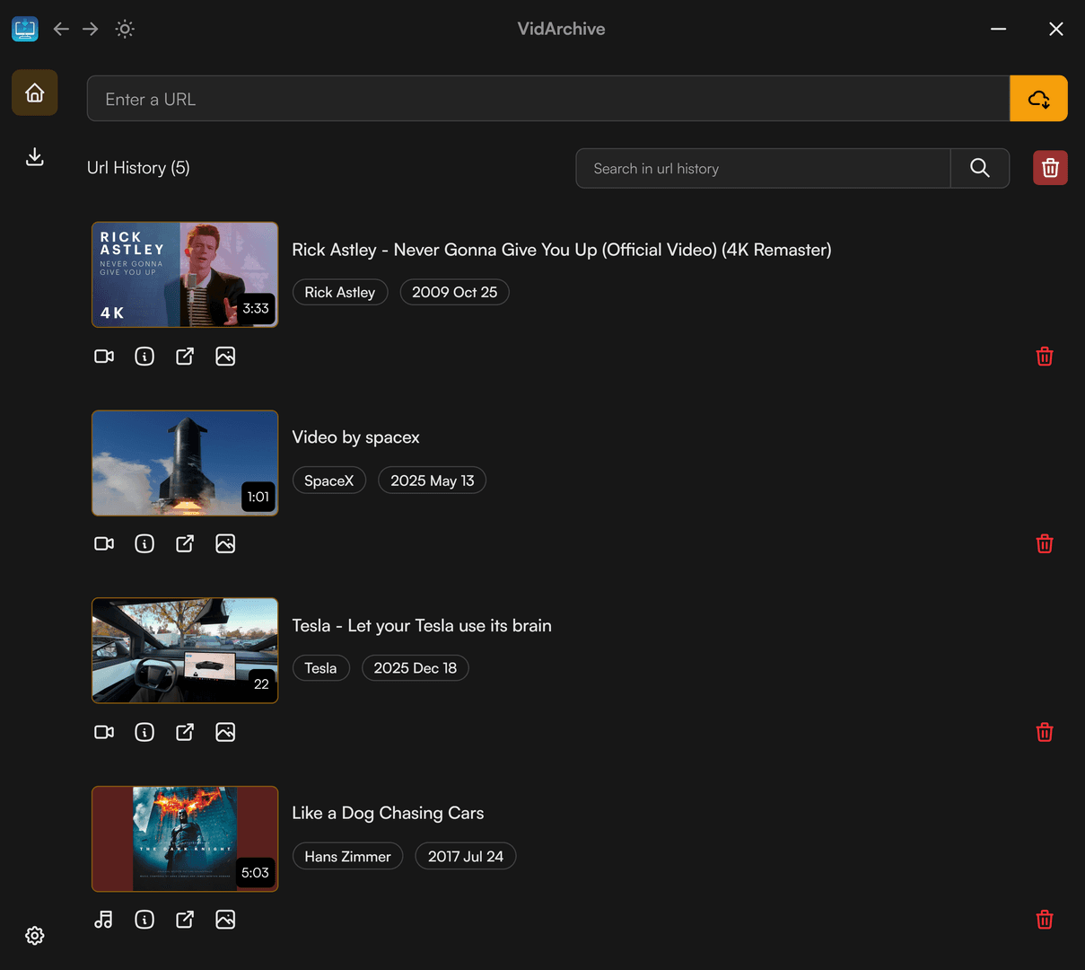Screen dimensions: 1085x970
Task: Download audio for Like a Dog Chasing Cars
Action: point(104,920)
